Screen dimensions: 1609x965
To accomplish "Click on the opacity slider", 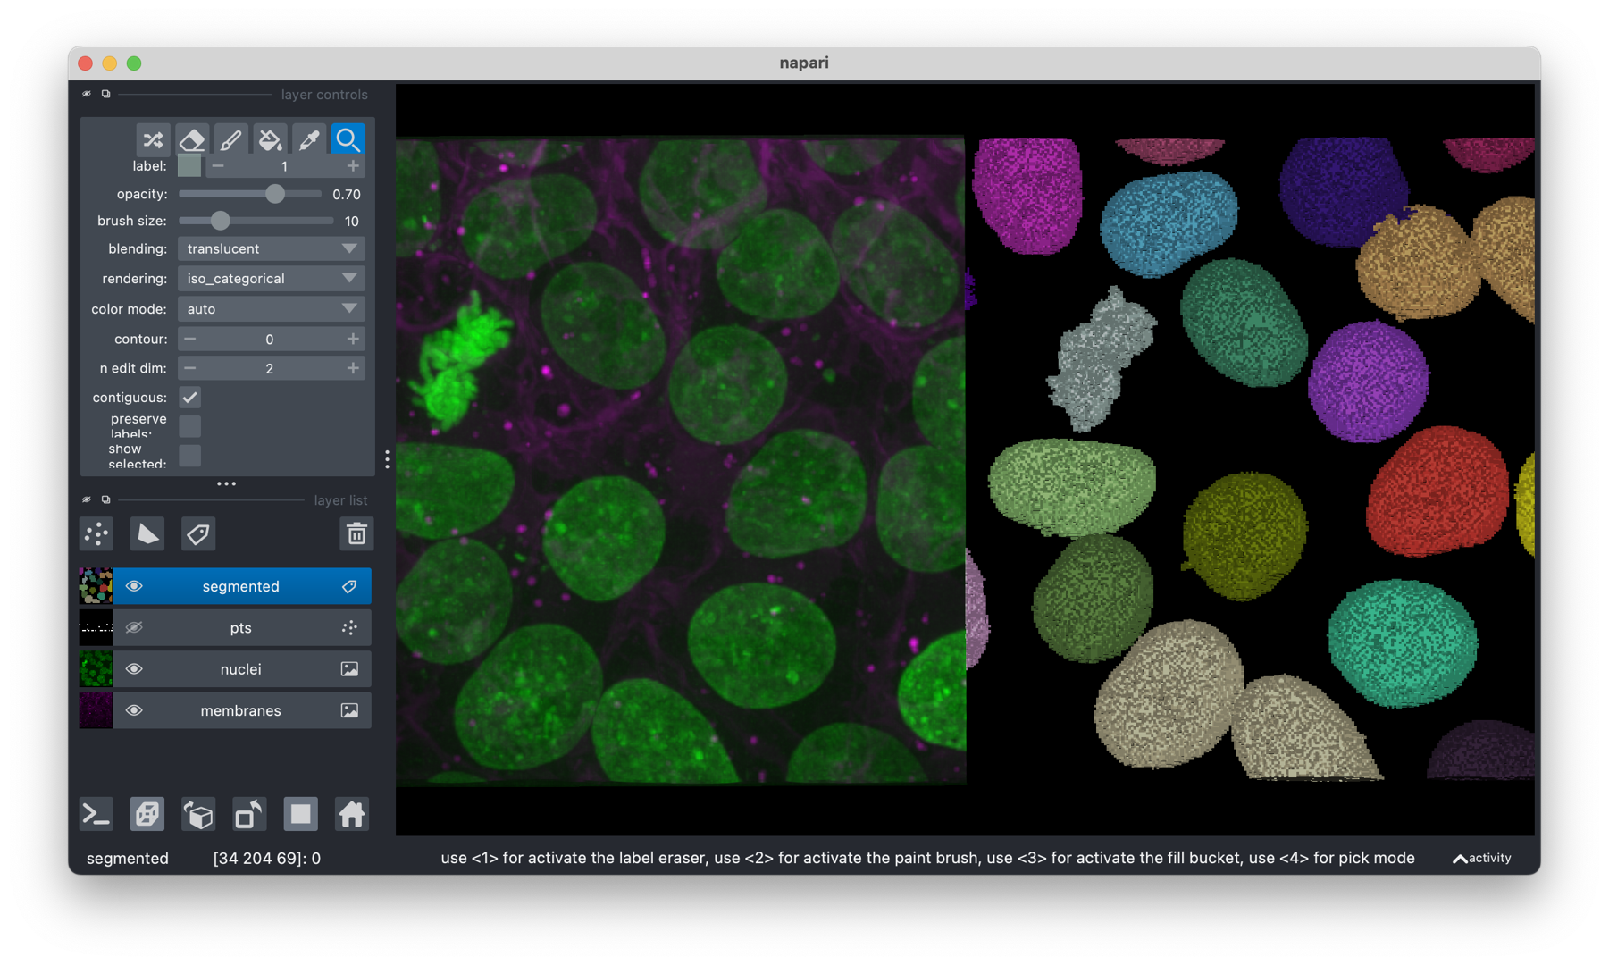I will coord(250,194).
